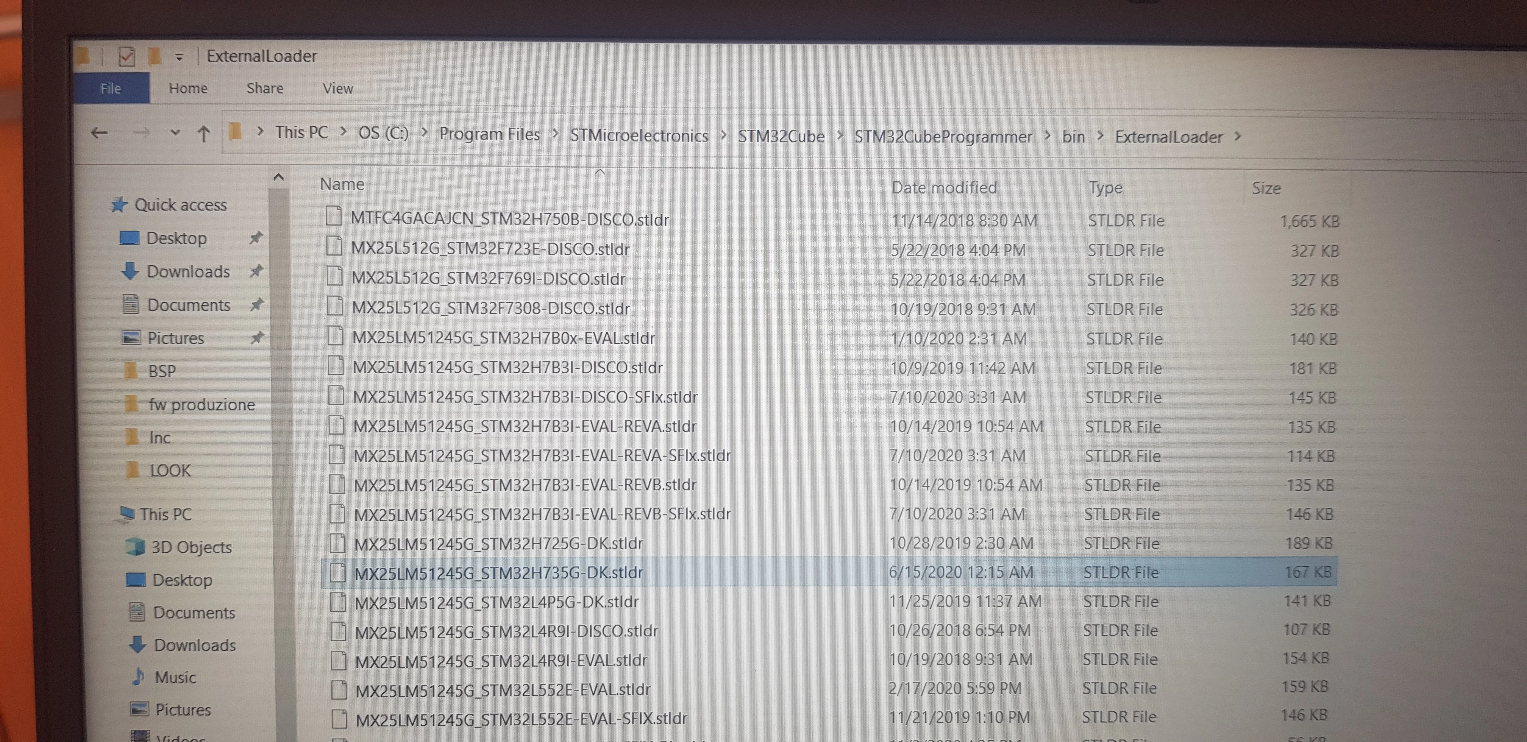Expand the chevron after bin breadcrumb
This screenshot has width=1527, height=742.
click(1100, 136)
